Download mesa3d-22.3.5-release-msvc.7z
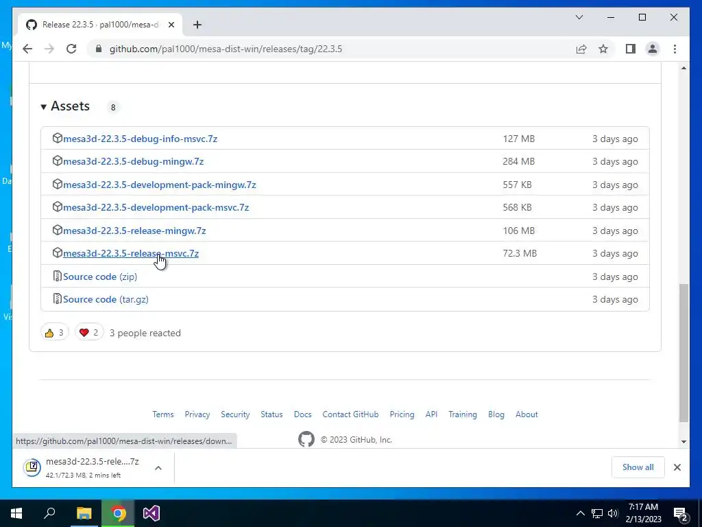 [131, 254]
